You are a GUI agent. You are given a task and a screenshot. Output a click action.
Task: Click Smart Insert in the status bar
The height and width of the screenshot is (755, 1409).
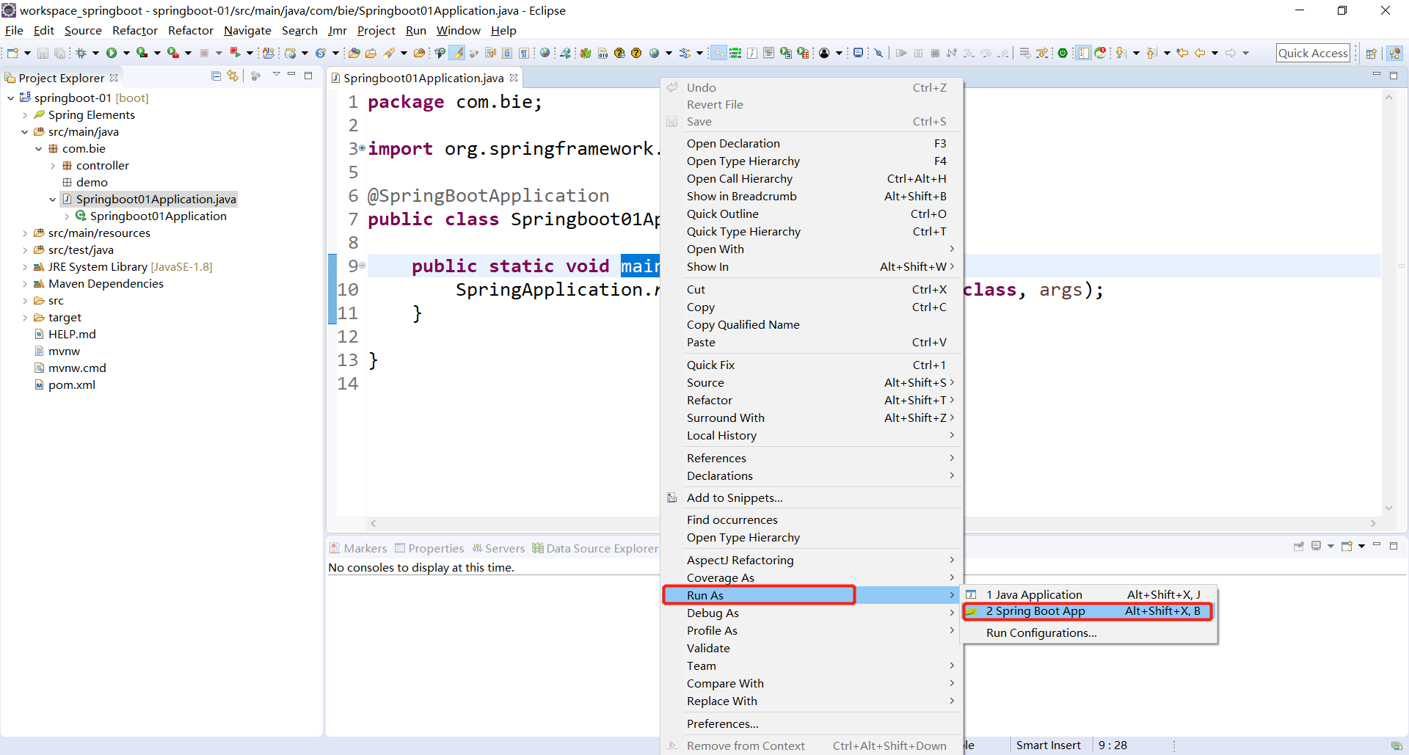point(1048,745)
